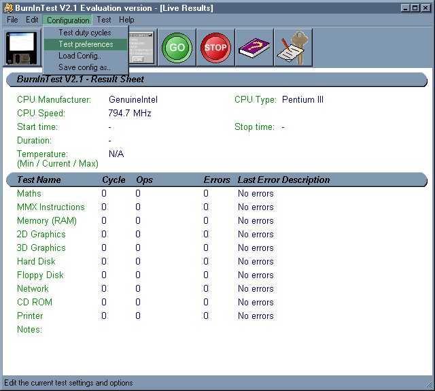The image size is (435, 391).
Task: Click No errors in the Maths row
Action: 256,193
